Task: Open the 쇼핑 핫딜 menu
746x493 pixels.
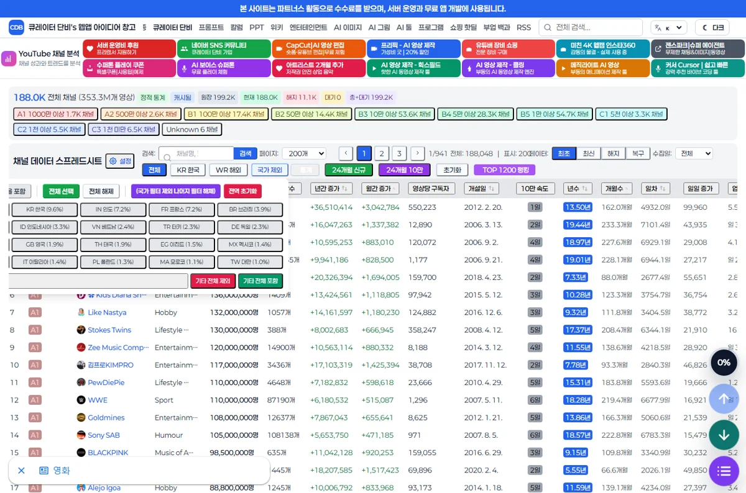Action: tap(464, 27)
